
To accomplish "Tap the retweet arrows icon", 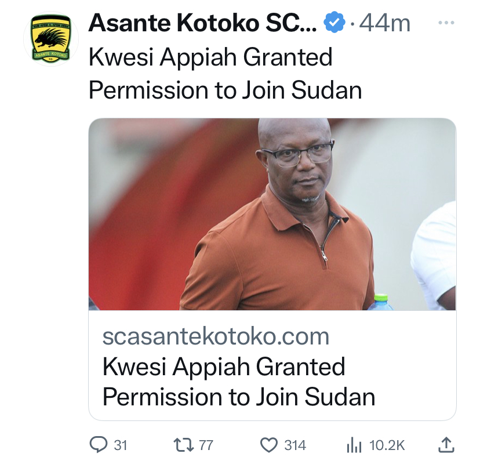I will coord(184,445).
